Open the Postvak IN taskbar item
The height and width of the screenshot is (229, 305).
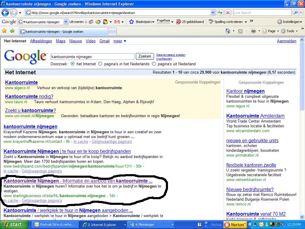point(55,225)
